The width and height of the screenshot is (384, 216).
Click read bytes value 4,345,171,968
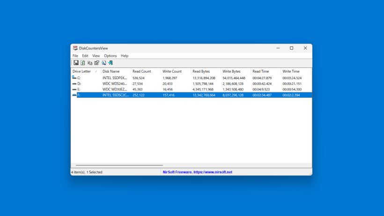coord(203,89)
